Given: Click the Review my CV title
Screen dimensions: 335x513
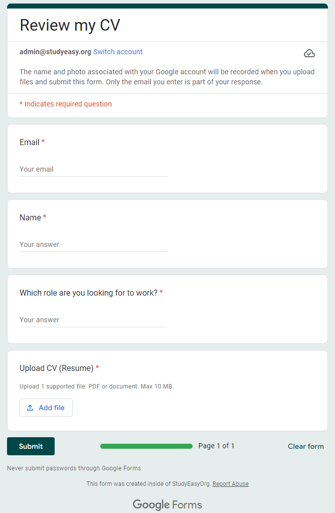Looking at the screenshot, I should pyautogui.click(x=70, y=25).
